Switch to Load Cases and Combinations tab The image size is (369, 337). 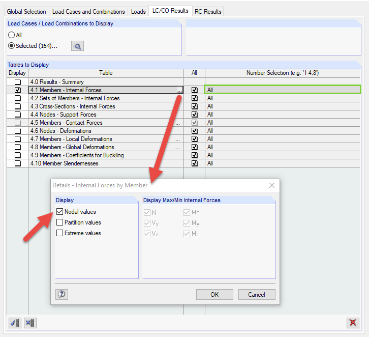click(x=88, y=12)
